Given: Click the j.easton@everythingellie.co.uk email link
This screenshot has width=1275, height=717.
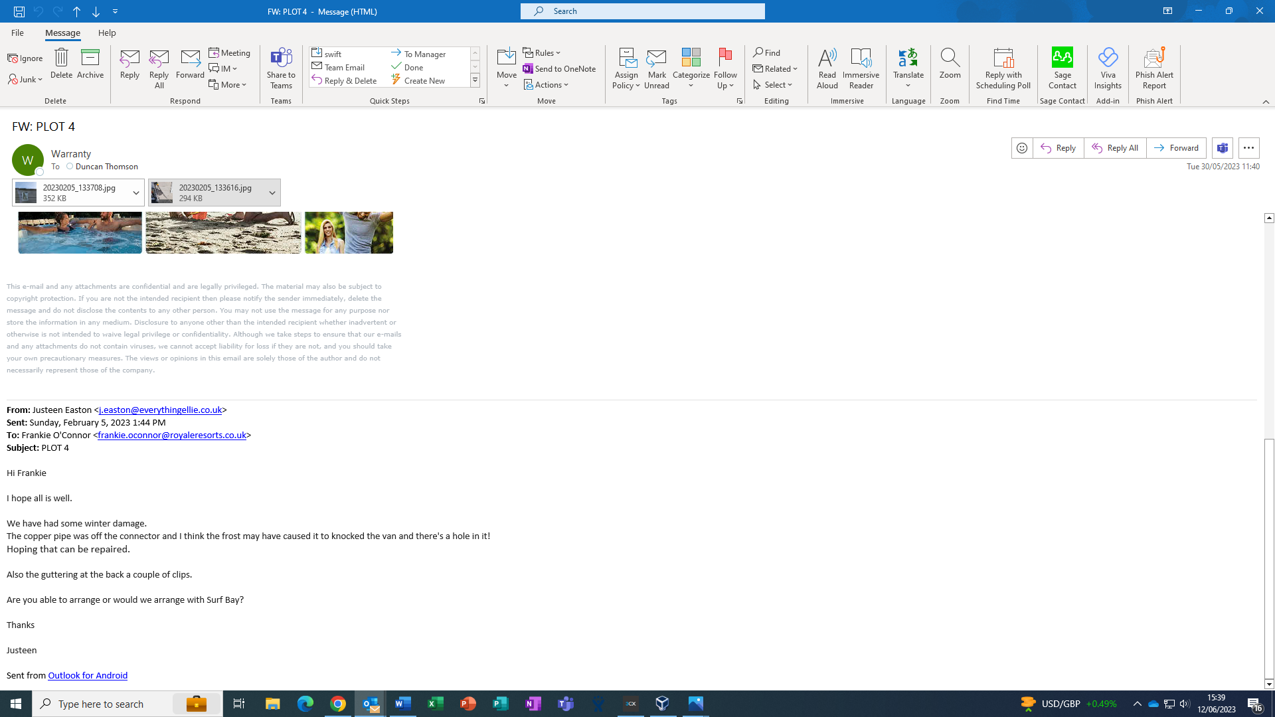Looking at the screenshot, I should click(x=160, y=410).
